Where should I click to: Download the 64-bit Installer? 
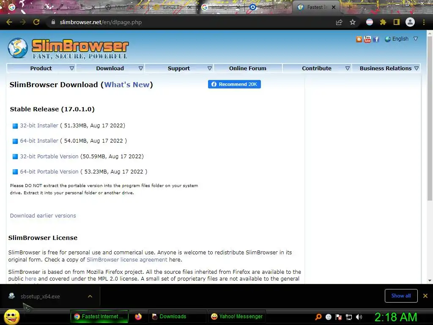click(39, 140)
